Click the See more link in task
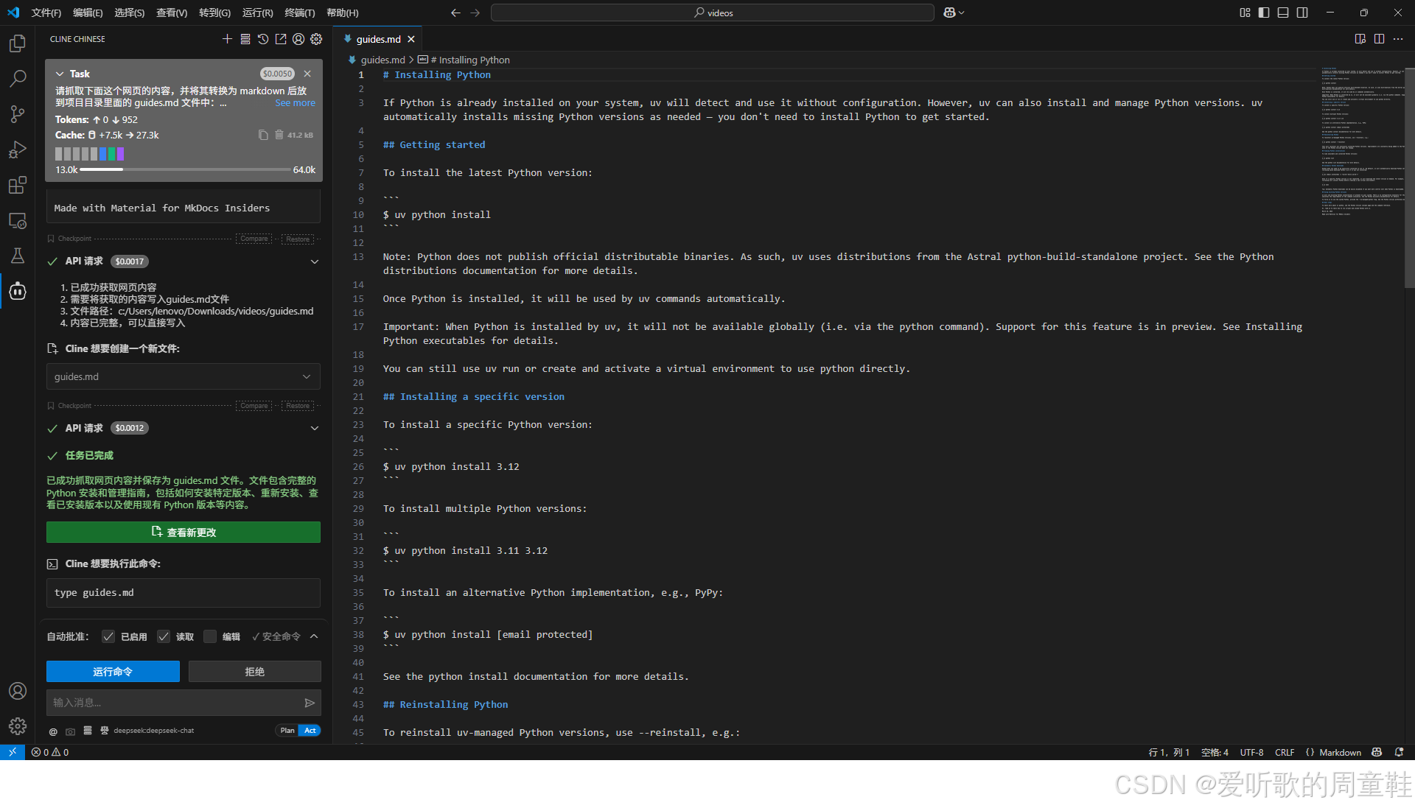The width and height of the screenshot is (1415, 808). click(295, 103)
